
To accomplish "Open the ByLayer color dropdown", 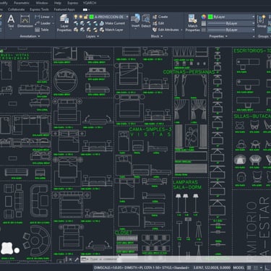I will [x=253, y=17].
